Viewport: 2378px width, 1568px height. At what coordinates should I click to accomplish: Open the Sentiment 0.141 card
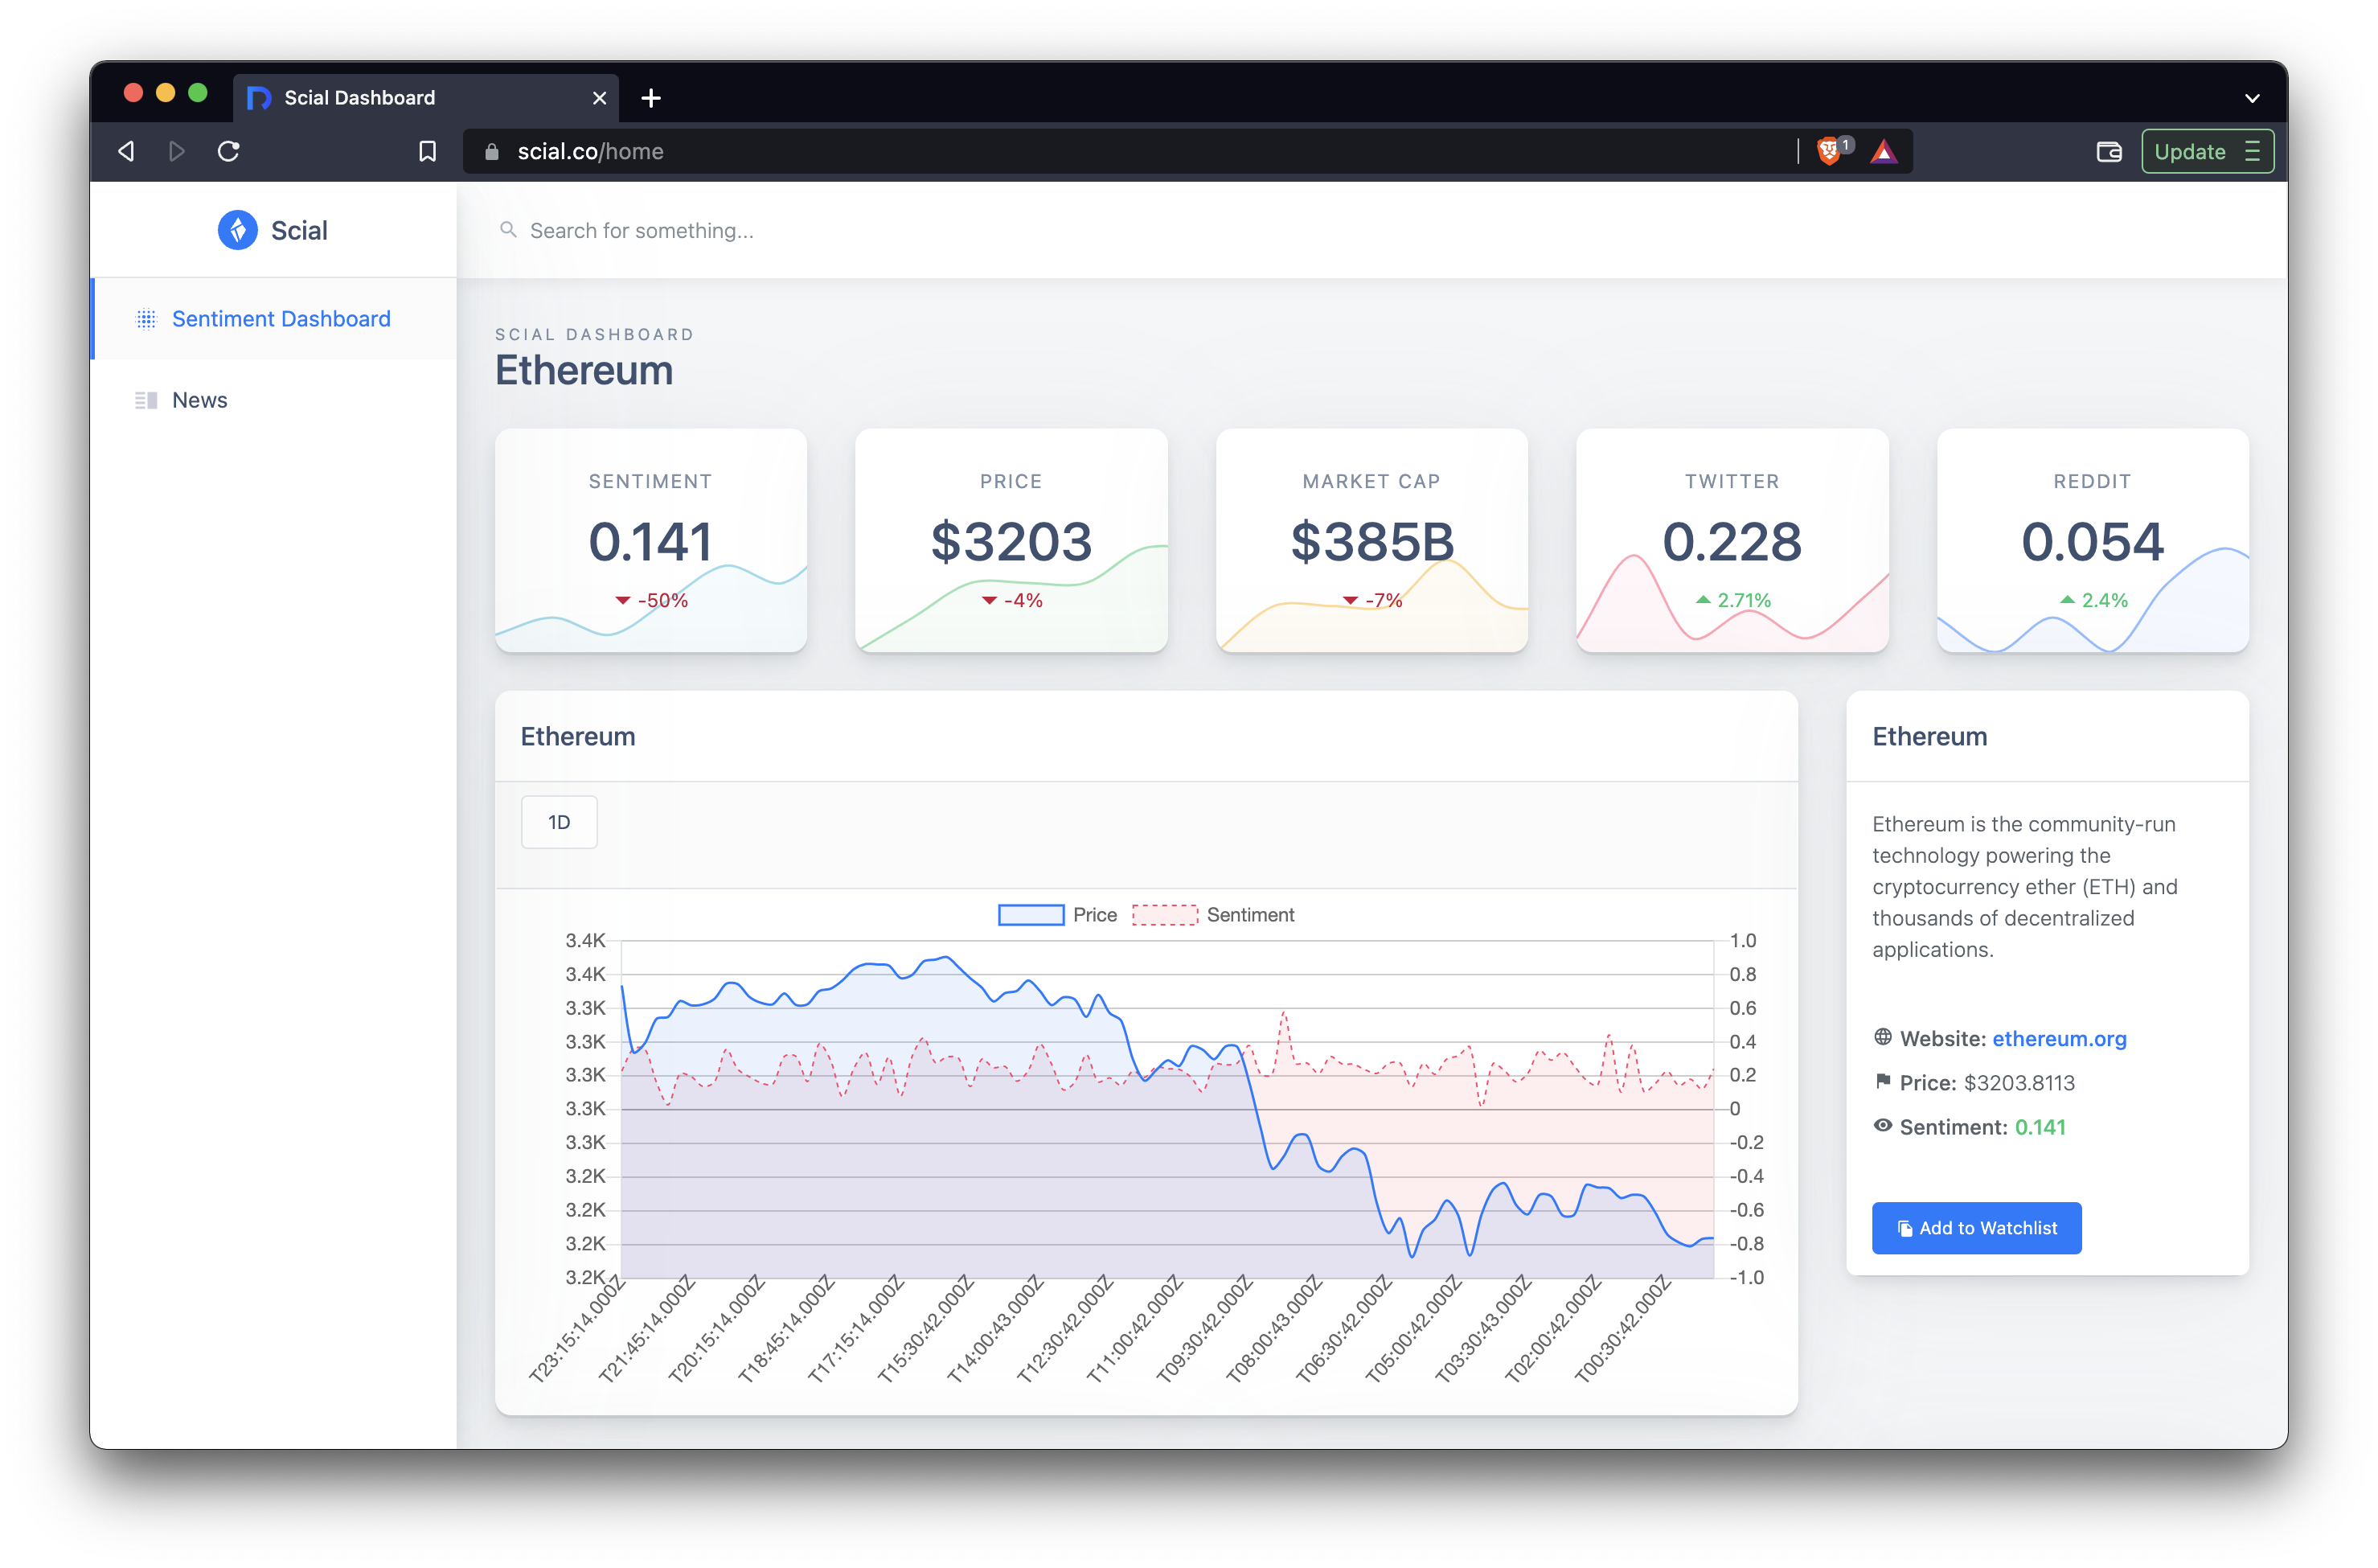coord(650,540)
